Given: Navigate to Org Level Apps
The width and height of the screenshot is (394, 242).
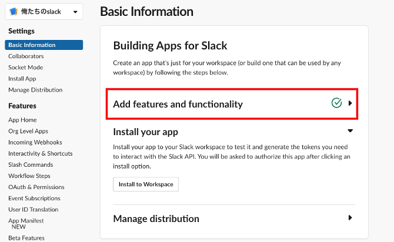Looking at the screenshot, I should [x=28, y=131].
